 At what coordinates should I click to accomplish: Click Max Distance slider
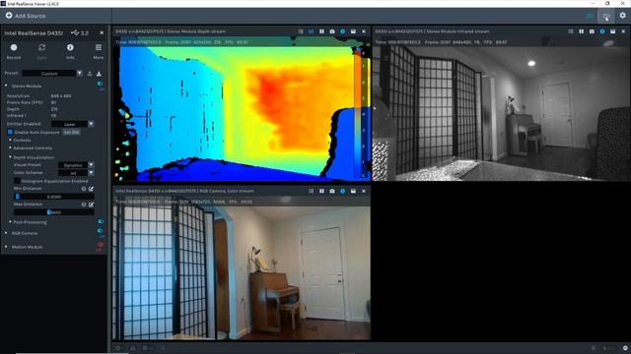(x=54, y=212)
